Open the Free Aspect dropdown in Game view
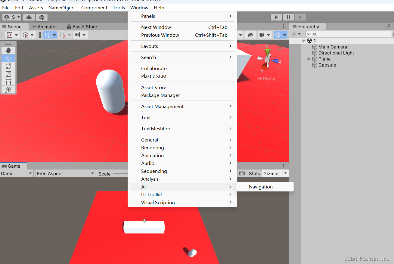The height and width of the screenshot is (264, 394). [65, 173]
